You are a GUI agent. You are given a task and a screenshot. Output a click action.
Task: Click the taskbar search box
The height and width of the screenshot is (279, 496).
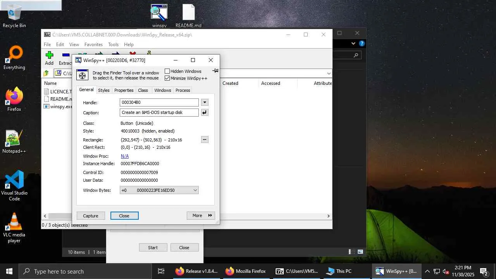[85, 271]
